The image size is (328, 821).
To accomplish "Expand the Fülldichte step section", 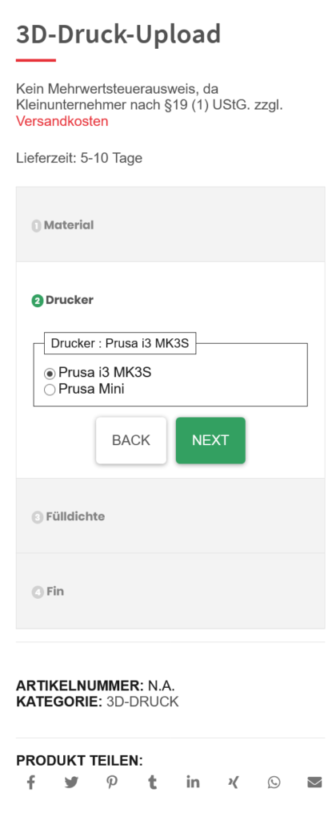I will click(170, 516).
